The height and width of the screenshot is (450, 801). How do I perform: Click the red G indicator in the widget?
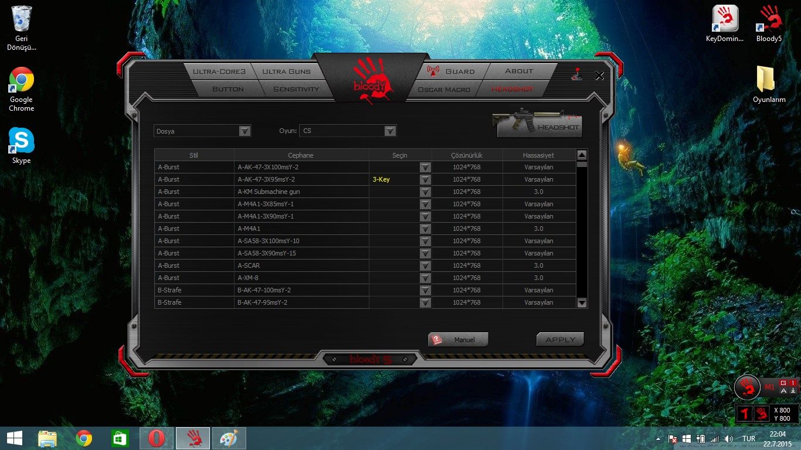pyautogui.click(x=783, y=383)
